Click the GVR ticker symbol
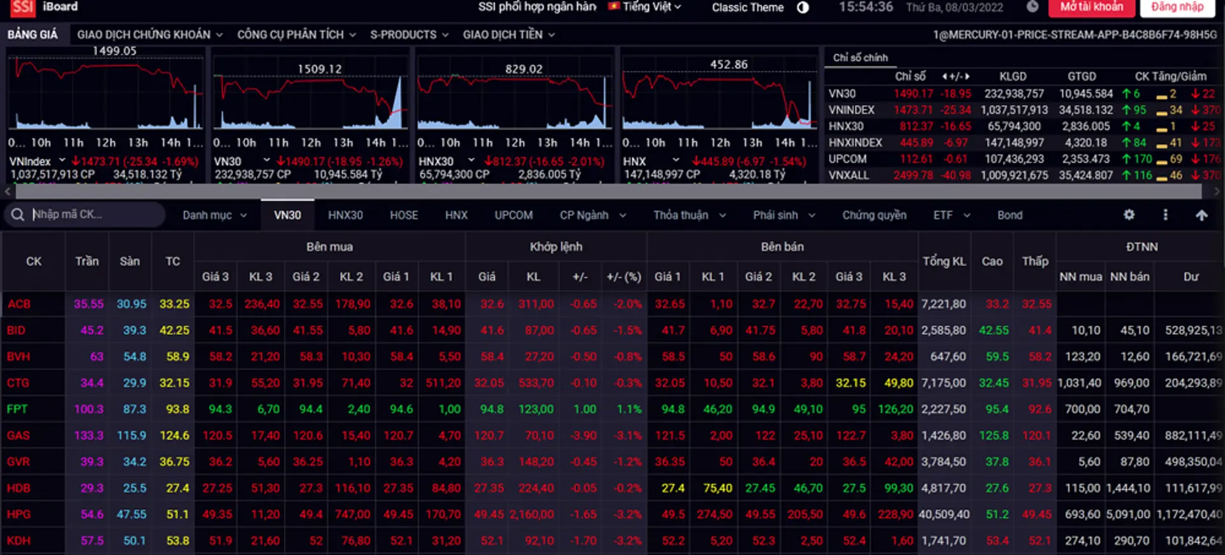Viewport: 1225px width, 555px height. point(19,462)
